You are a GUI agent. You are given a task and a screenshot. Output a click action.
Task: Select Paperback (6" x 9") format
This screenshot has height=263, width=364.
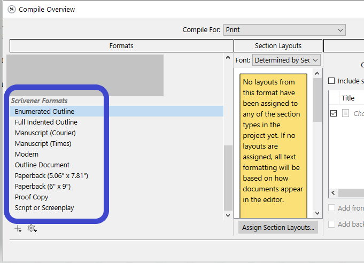(42, 186)
